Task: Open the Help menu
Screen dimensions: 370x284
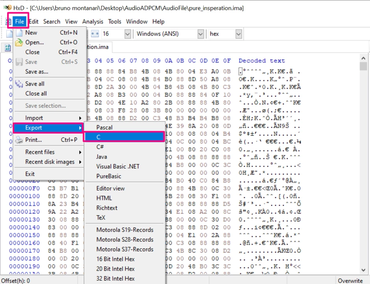Action: 158,22
